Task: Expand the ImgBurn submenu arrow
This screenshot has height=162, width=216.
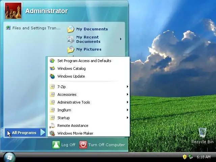Action: click(128, 110)
